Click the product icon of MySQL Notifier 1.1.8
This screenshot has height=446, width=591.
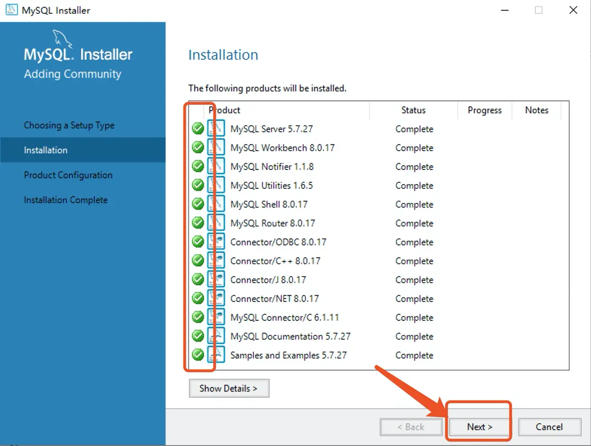pos(216,167)
